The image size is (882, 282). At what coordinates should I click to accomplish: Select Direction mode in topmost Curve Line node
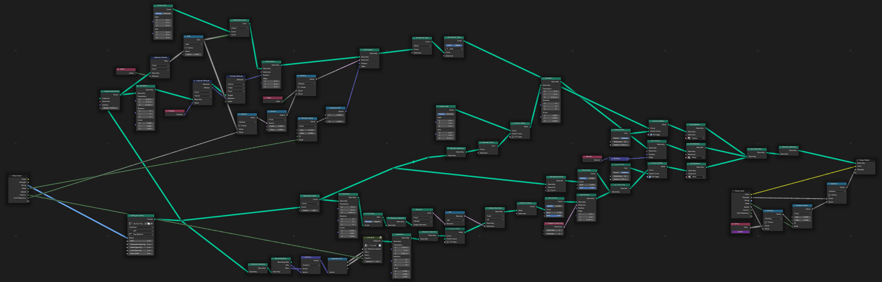[x=167, y=14]
